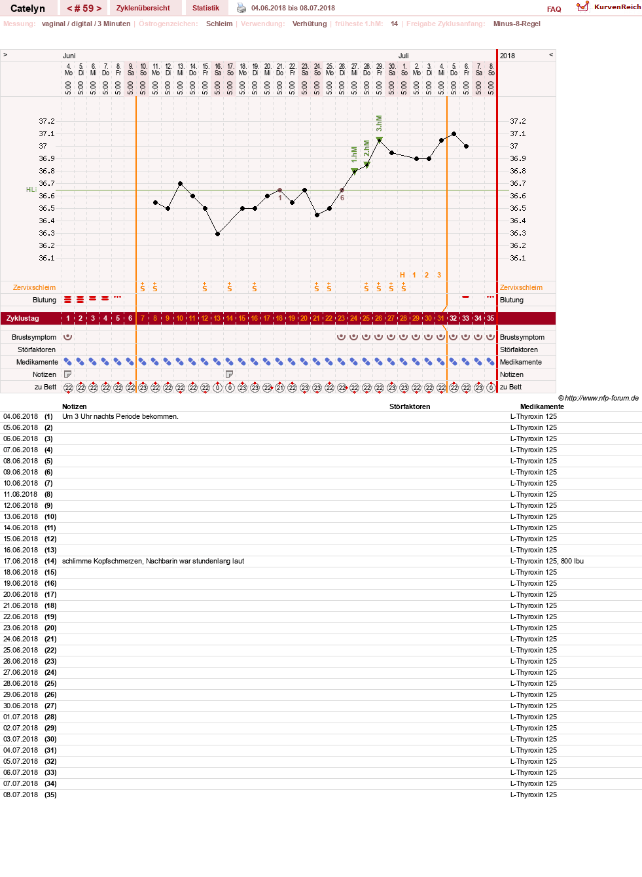Image resolution: width=642 pixels, height=877 pixels.
Task: Click the 'Minus-8-Regel' value
Action: (517, 24)
